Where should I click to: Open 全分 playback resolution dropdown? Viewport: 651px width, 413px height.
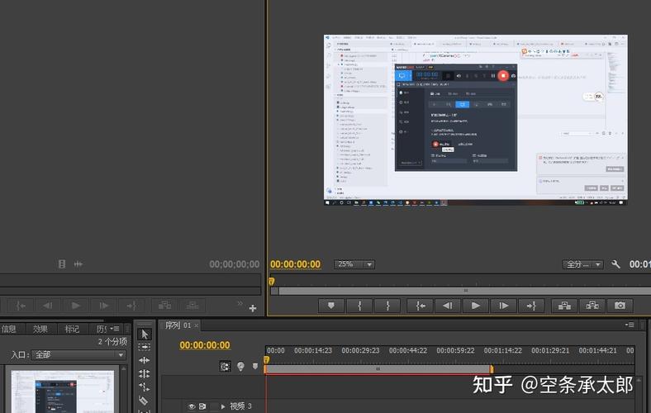point(582,264)
